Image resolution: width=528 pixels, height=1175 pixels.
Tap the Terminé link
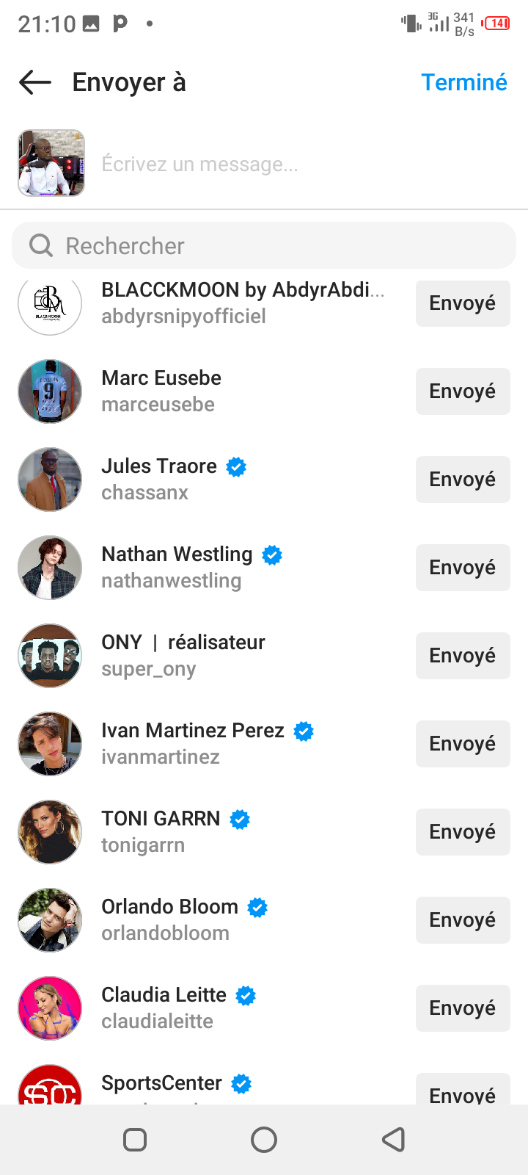[463, 82]
